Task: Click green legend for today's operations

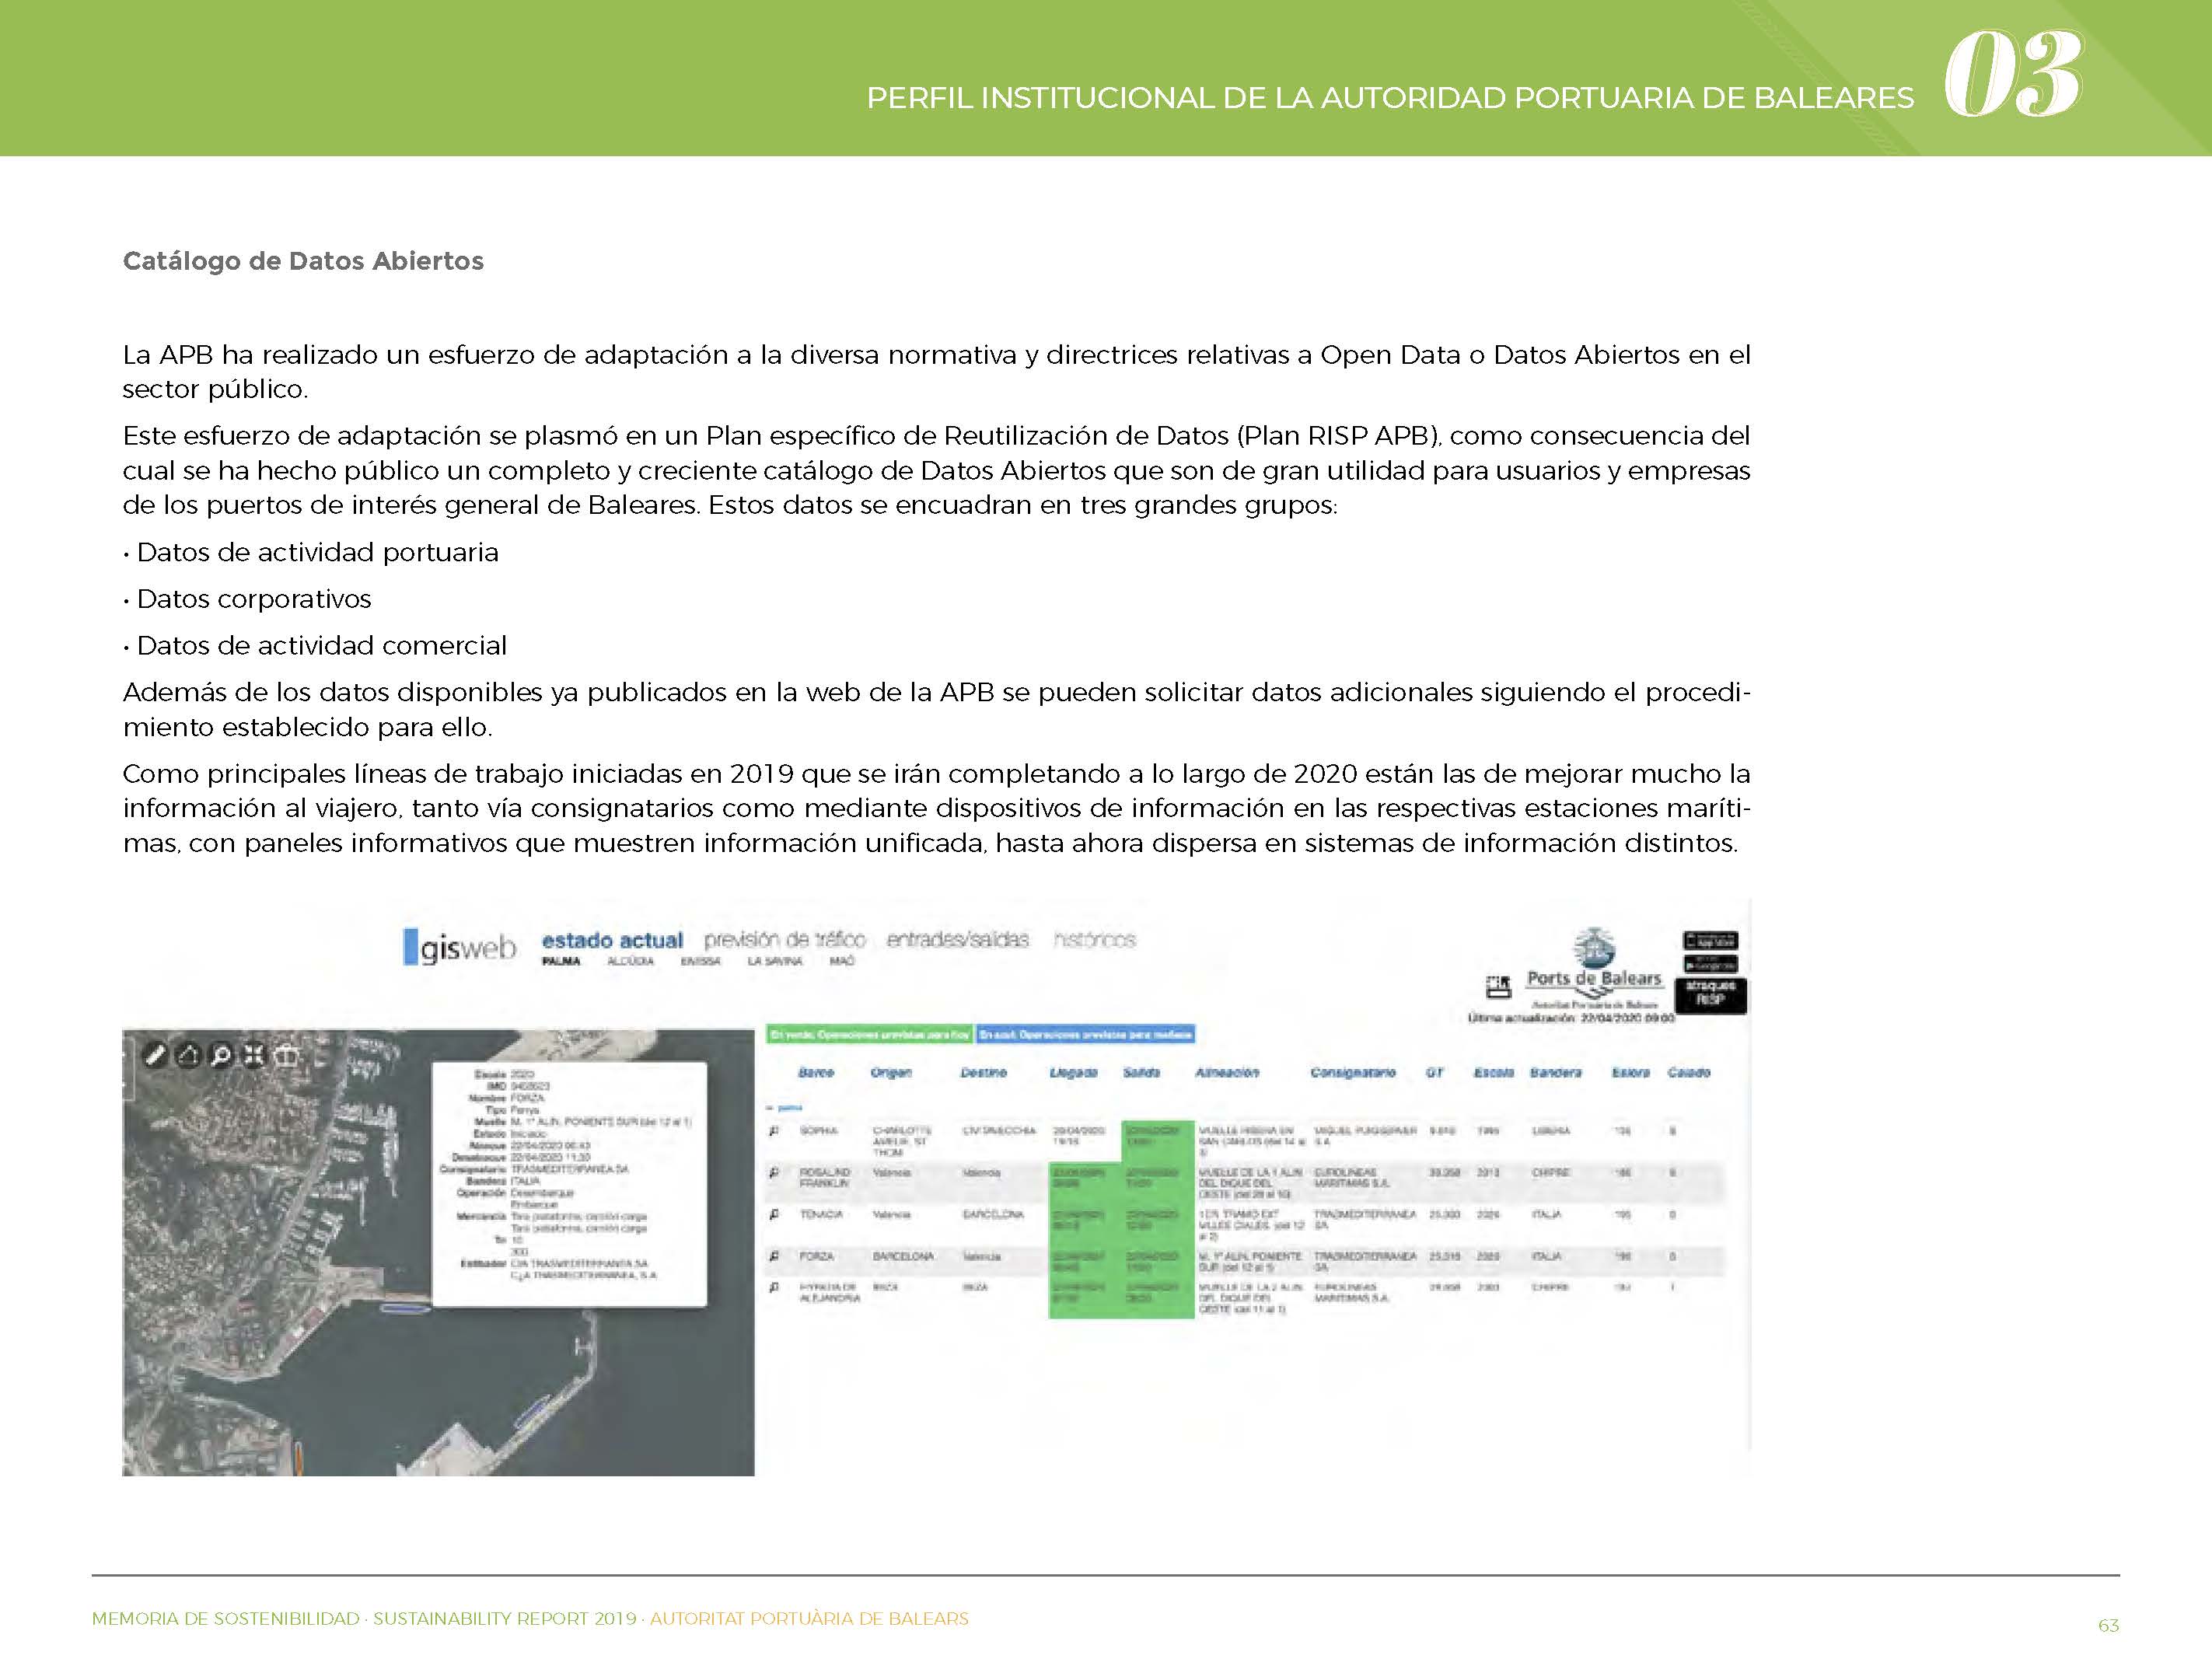Action: click(x=869, y=1034)
